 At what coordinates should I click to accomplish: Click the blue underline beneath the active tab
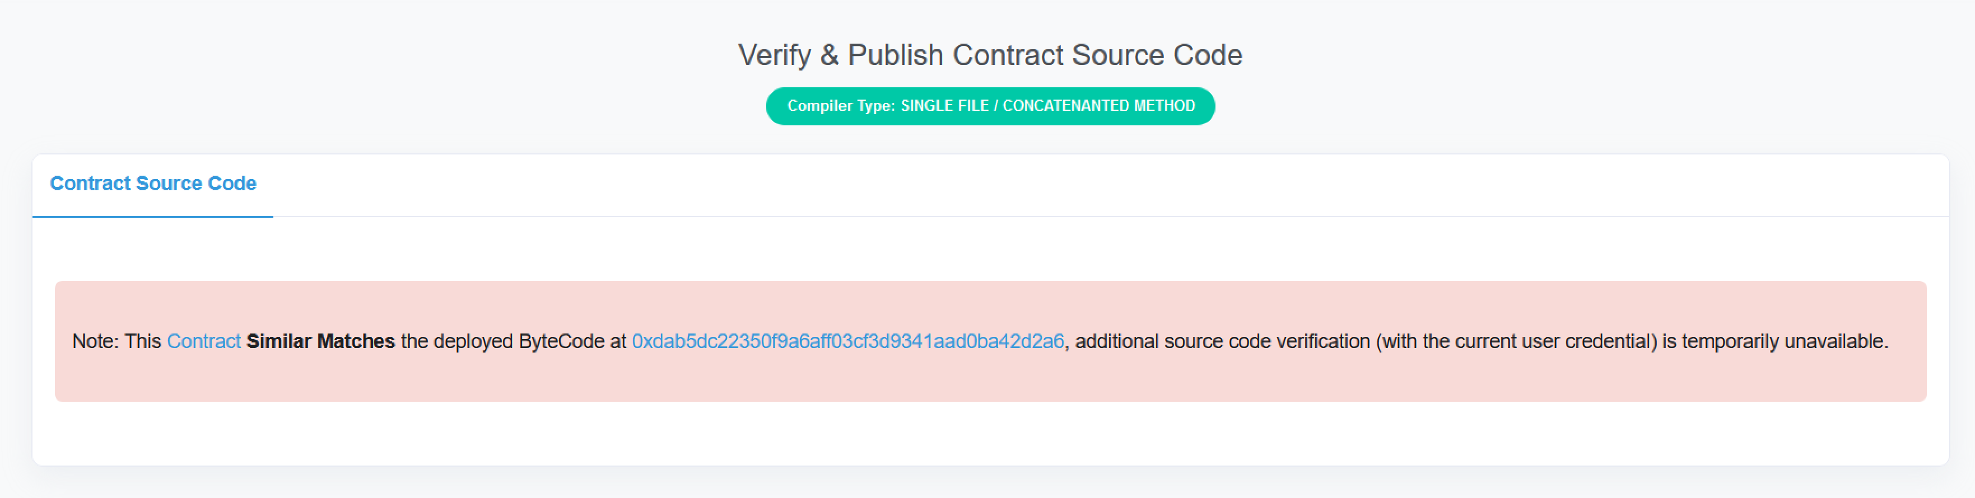pos(152,216)
